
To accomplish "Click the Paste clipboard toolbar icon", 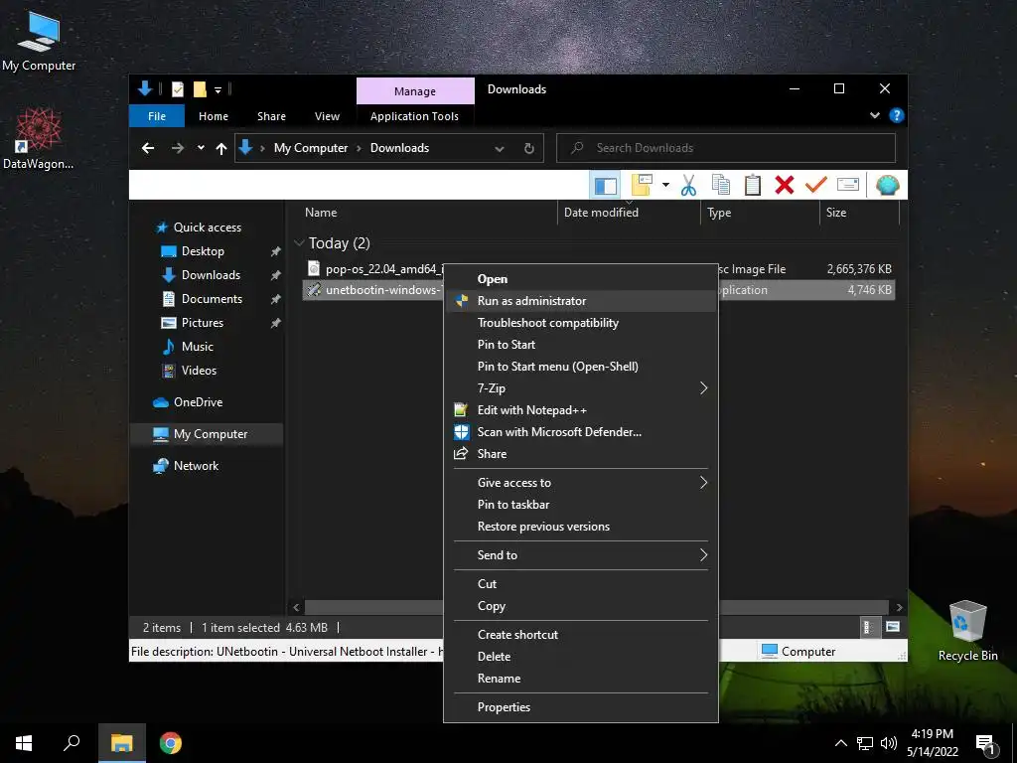I will 753,185.
